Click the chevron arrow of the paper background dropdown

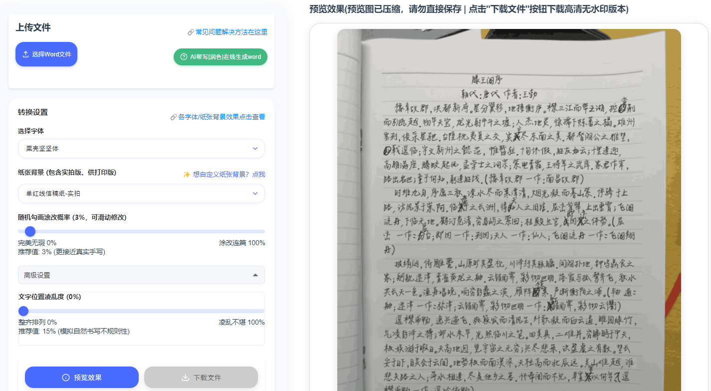(255, 193)
